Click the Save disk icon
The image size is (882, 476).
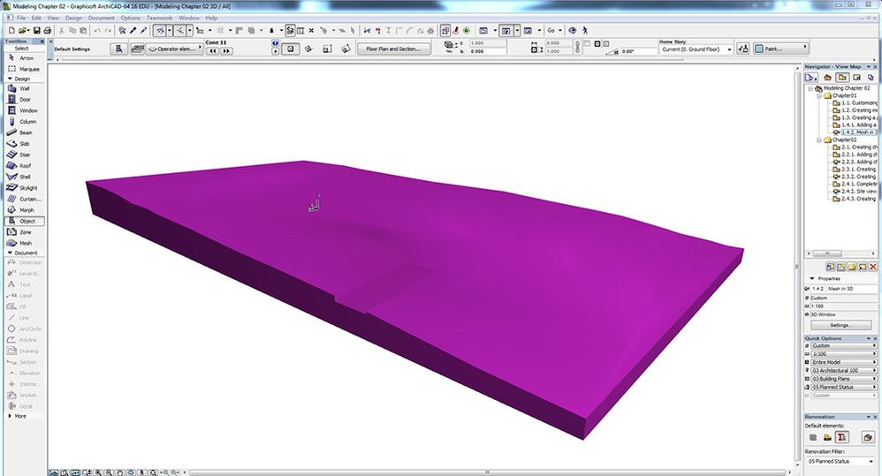click(36, 30)
